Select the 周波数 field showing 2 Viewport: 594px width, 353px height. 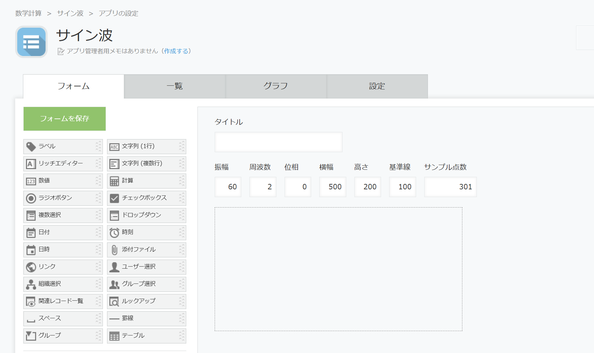[263, 187]
